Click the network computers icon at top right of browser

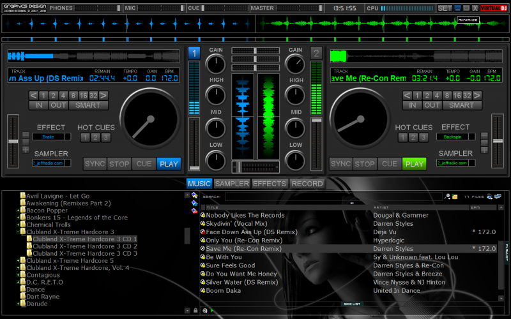(498, 197)
